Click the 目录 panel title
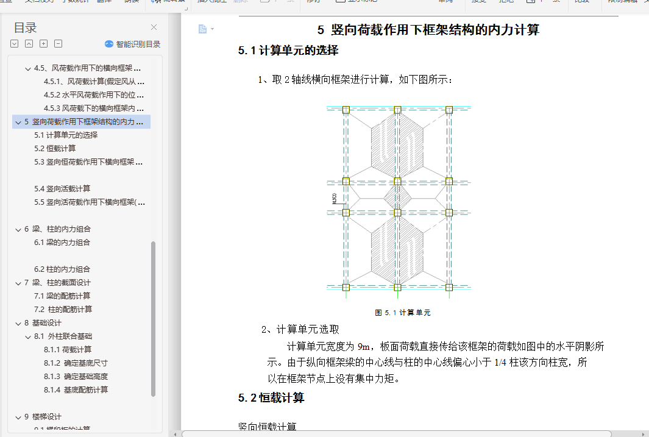649x437 pixels. [25, 27]
